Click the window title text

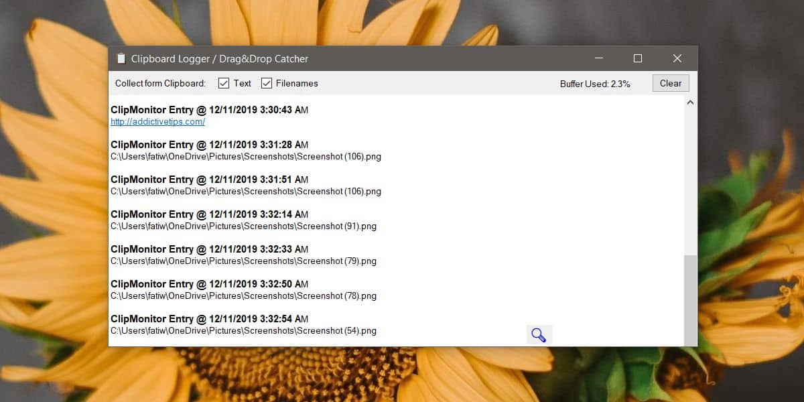[220, 59]
